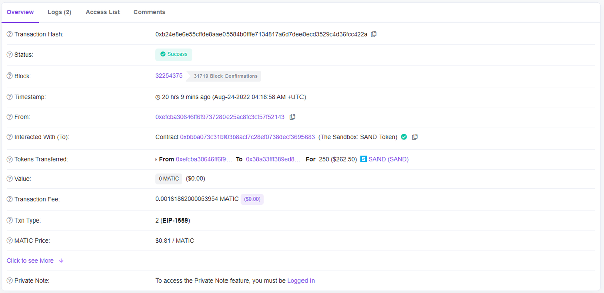Click the SAND token logo icon
The height and width of the screenshot is (293, 604).
(x=364, y=159)
